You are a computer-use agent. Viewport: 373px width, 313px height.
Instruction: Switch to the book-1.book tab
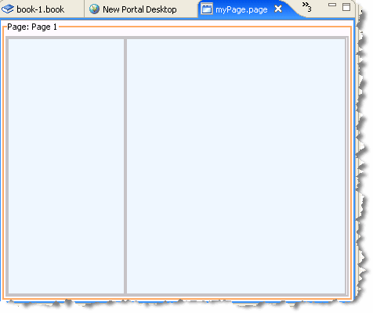(41, 9)
